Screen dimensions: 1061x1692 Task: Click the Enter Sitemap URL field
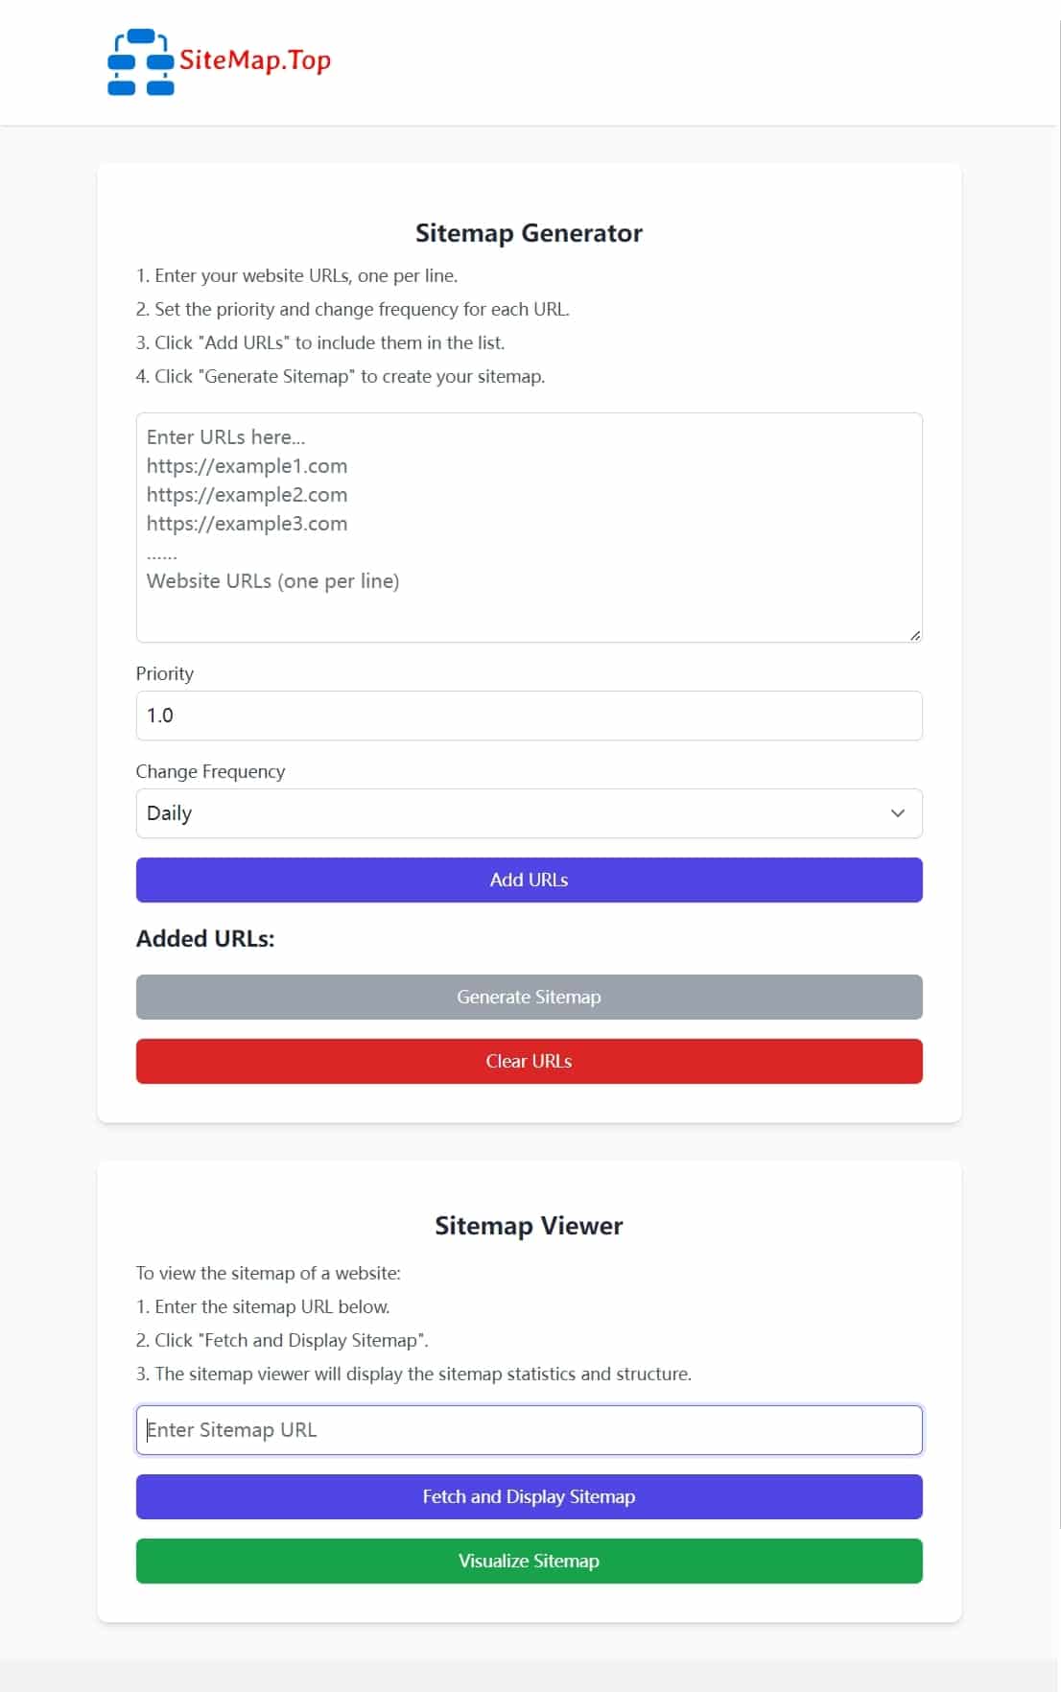[529, 1429]
